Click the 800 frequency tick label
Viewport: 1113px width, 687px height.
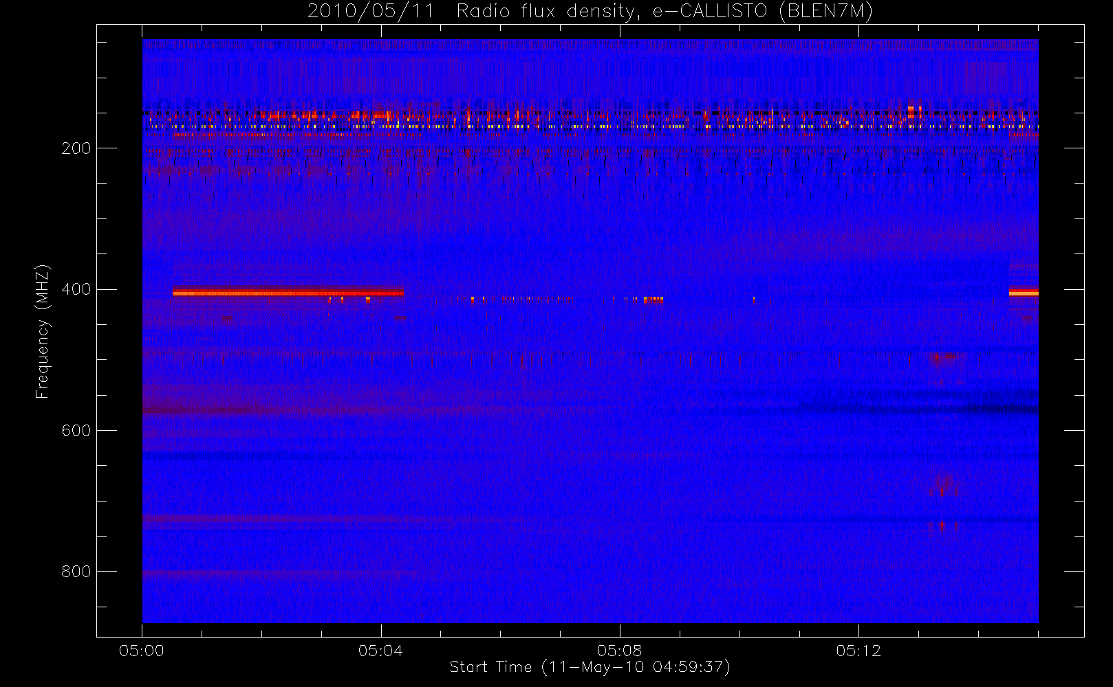76,572
